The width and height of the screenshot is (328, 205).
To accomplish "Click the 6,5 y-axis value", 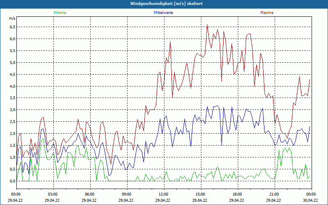I will (x=13, y=27).
